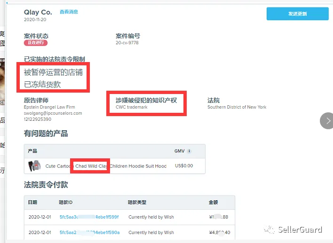
Task: Click the 日期 column header
Action: click(x=32, y=202)
